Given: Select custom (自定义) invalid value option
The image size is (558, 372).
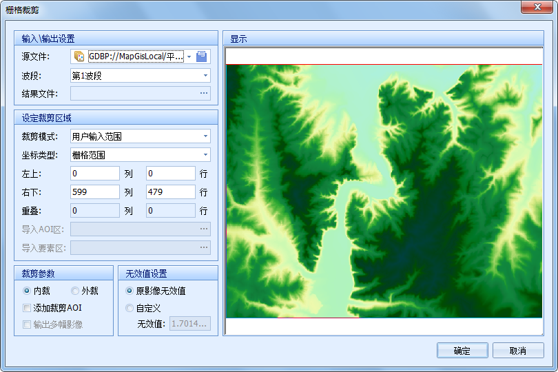Looking at the screenshot, I should pyautogui.click(x=130, y=308).
